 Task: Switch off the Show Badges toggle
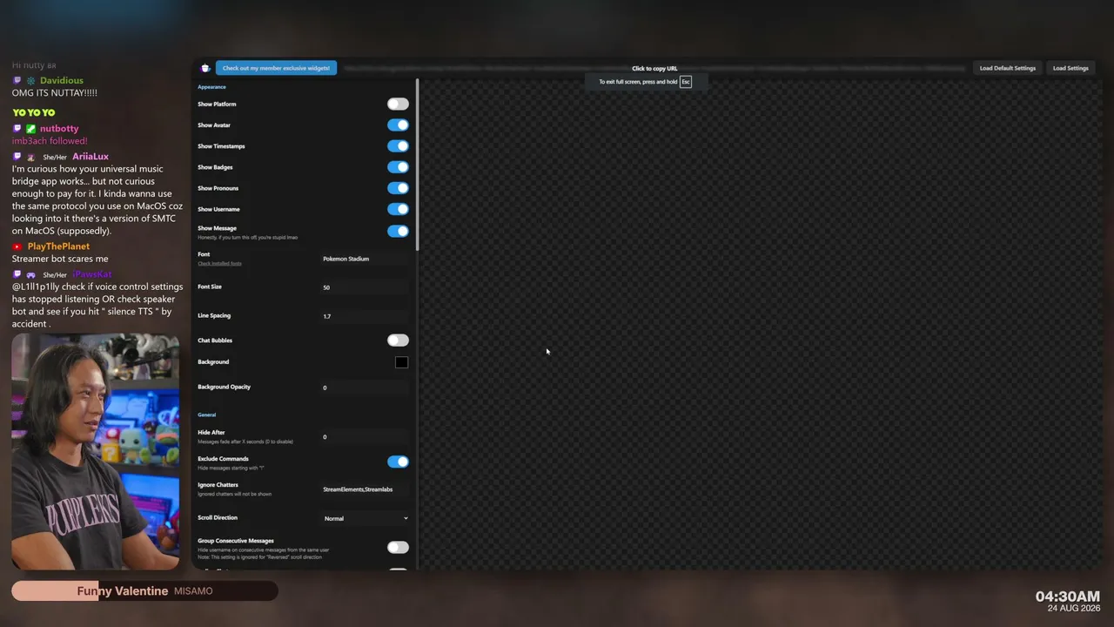pos(398,167)
